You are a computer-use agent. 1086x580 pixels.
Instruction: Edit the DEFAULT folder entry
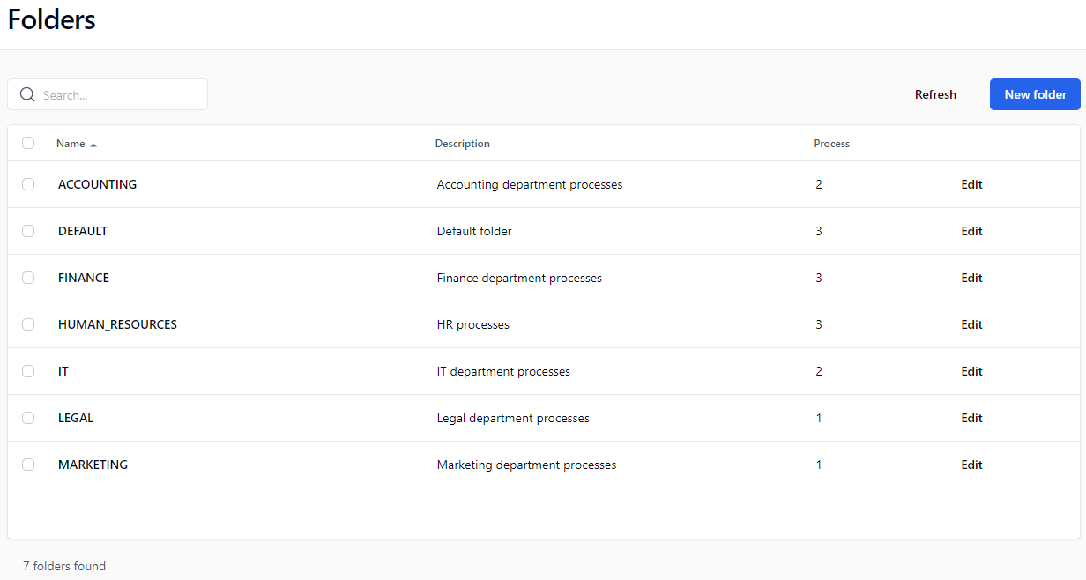[x=971, y=230]
